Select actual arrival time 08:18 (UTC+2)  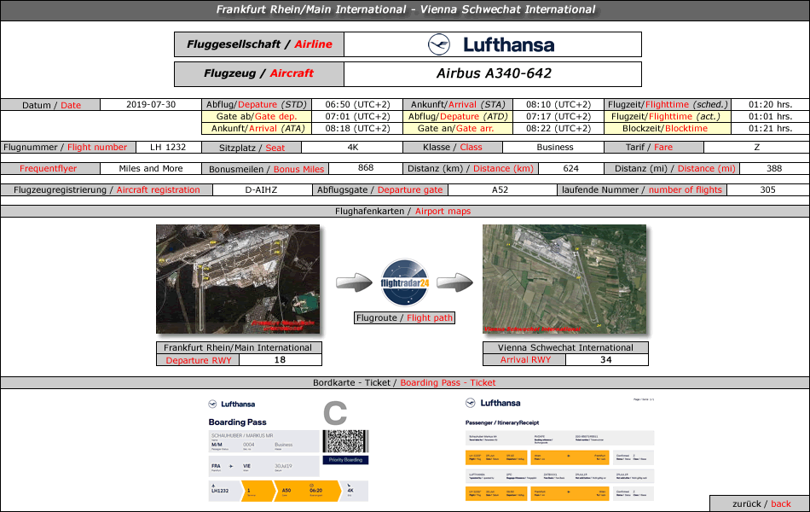(x=357, y=128)
